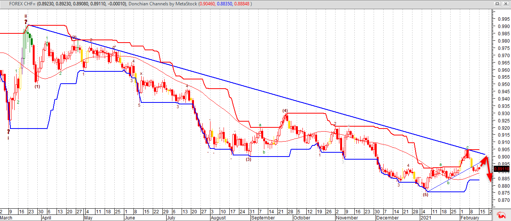Click 'Donchian Channels by MetaStock' indicator label
Viewport: 511px width, 221px height.
(162, 3)
